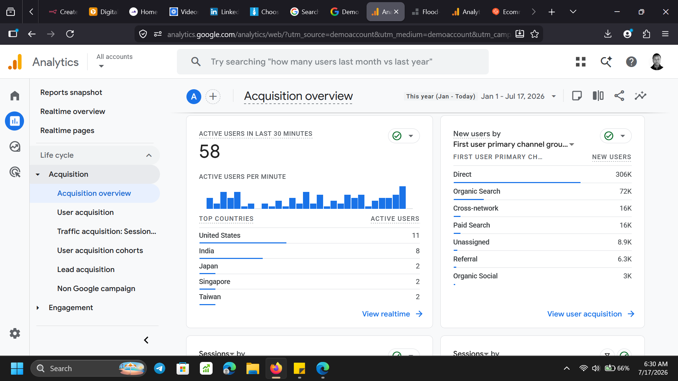Open the Google apps grid icon
Screen dimensions: 678x381
click(x=581, y=62)
